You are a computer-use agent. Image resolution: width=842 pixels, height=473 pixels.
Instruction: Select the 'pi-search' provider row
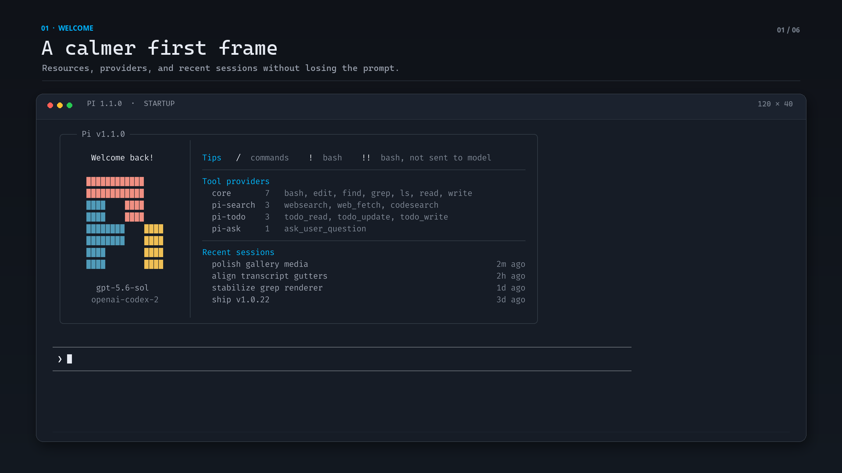pos(325,205)
